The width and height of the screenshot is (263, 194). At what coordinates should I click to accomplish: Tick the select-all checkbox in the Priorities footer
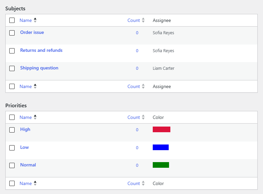tap(12, 183)
